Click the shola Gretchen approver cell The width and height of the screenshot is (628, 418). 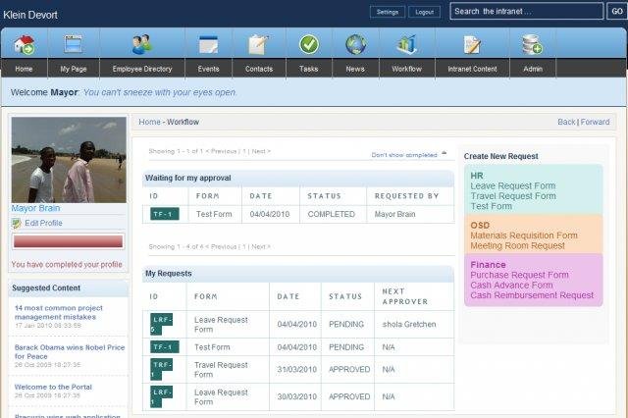click(414, 324)
